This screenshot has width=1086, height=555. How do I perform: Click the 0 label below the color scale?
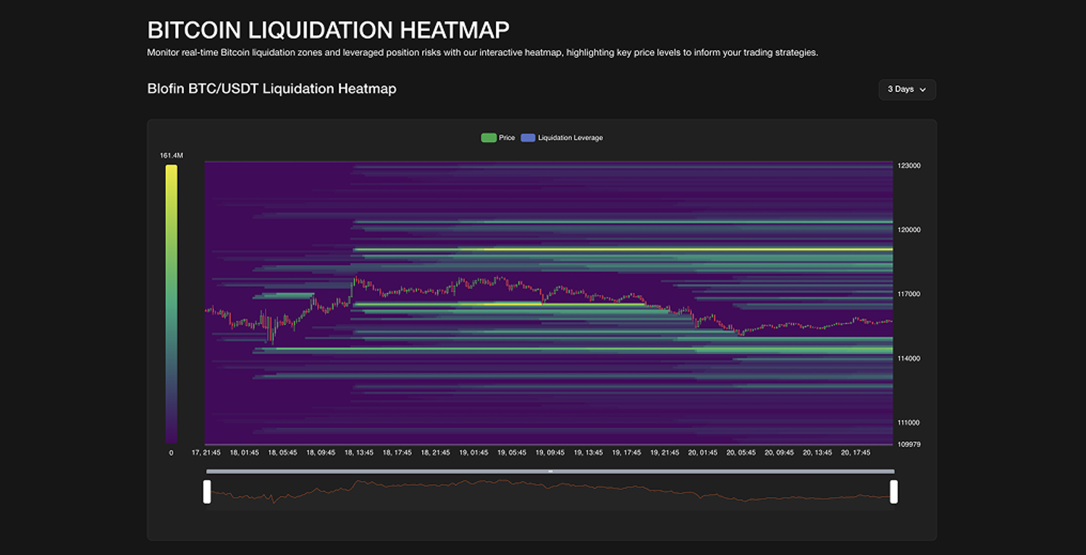(171, 451)
